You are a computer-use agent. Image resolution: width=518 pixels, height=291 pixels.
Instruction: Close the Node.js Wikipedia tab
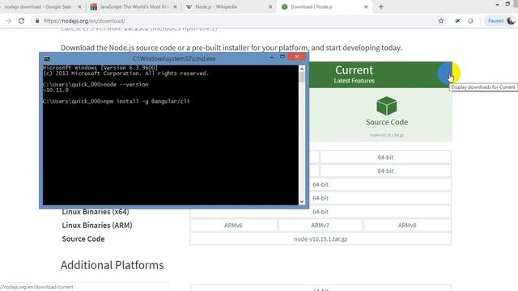[x=270, y=7]
